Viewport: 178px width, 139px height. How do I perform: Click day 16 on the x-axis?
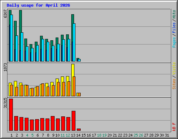coord(89,135)
